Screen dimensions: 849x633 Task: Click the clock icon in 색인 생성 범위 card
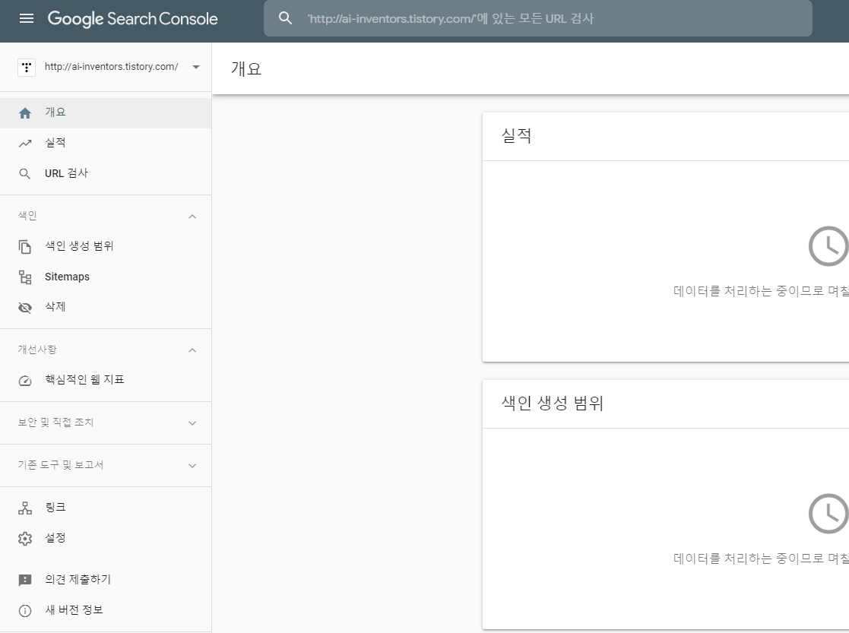click(828, 514)
